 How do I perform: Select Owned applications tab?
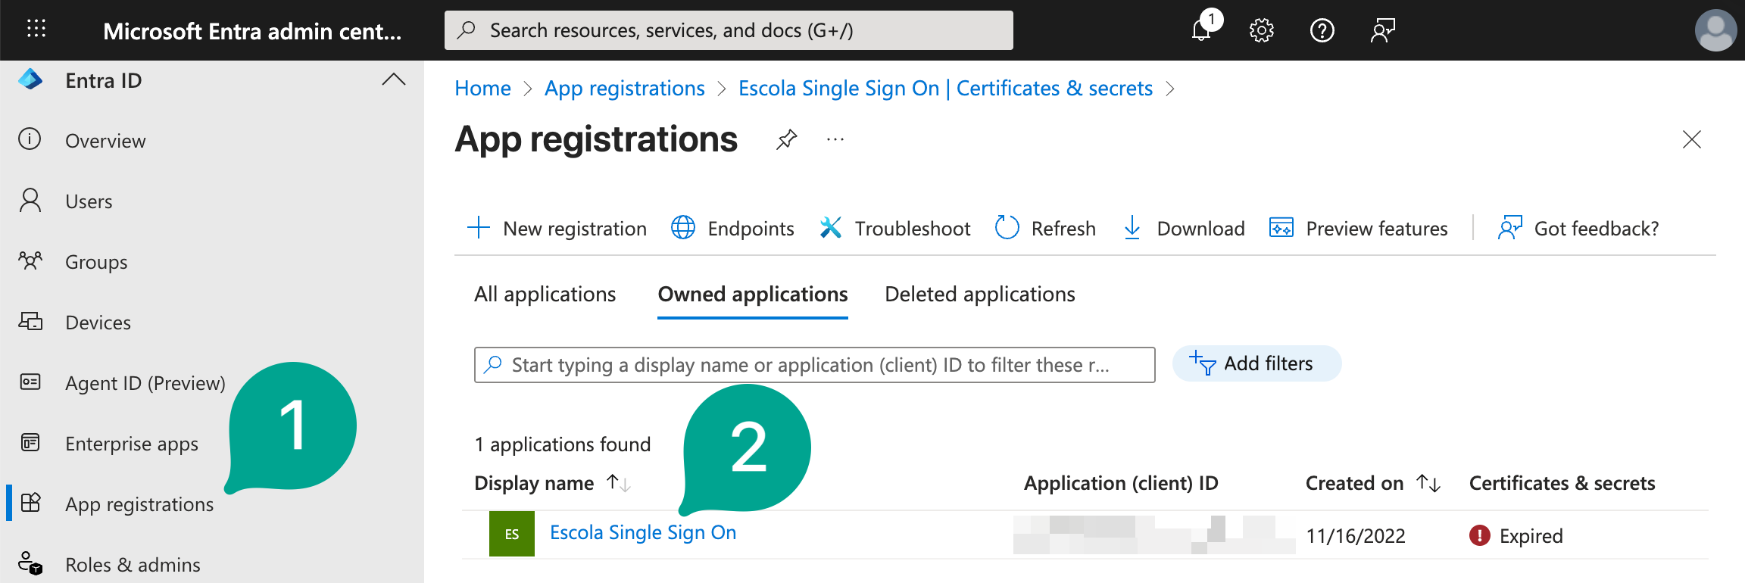[x=753, y=295]
